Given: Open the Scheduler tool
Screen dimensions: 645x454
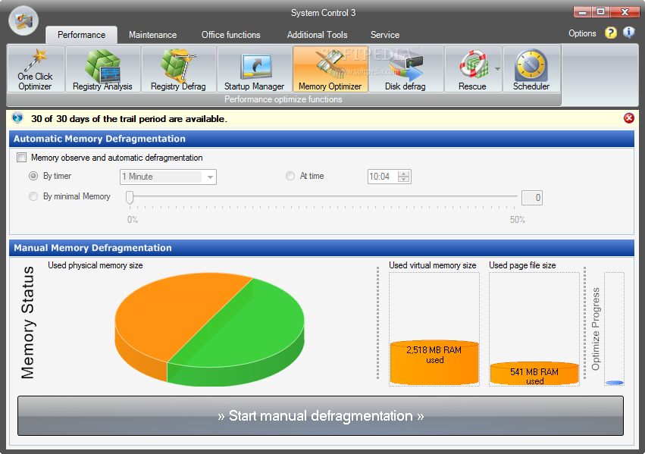Looking at the screenshot, I should pos(531,69).
